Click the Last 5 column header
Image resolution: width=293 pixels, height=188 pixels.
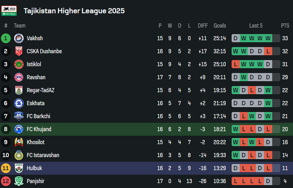(256, 26)
